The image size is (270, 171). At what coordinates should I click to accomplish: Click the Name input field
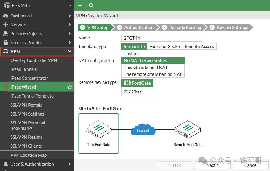pyautogui.click(x=162, y=38)
